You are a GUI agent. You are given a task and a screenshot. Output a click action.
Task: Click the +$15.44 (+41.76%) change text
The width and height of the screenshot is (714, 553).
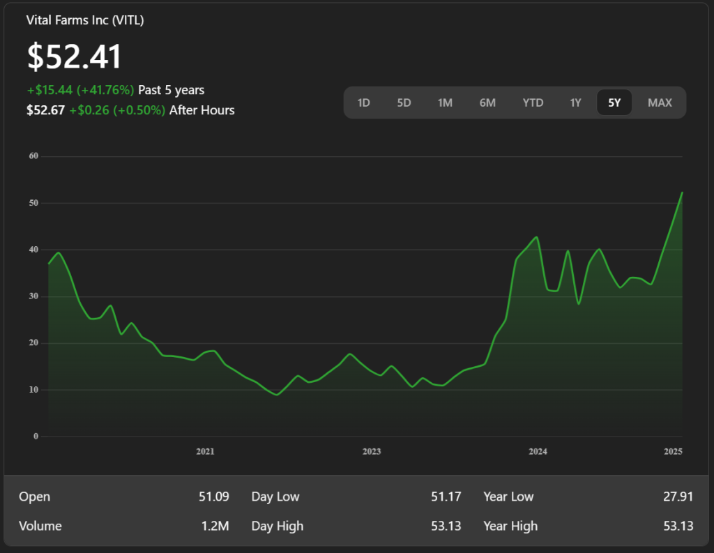[x=80, y=90]
